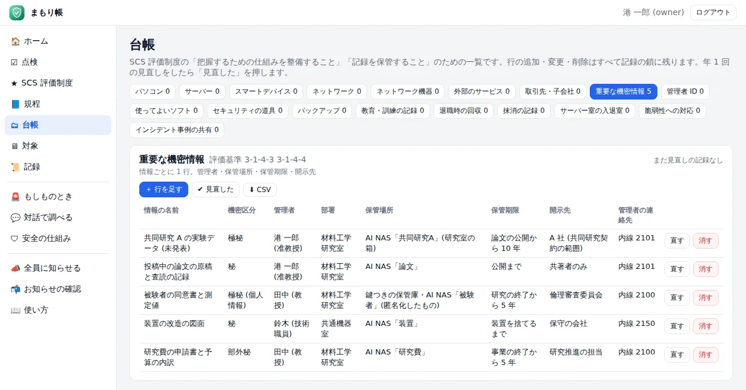Select the サーバー室の入退室 0 tab

(594, 111)
